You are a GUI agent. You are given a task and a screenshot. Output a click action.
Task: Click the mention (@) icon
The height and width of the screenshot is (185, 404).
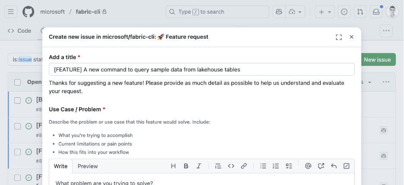pos(308,166)
